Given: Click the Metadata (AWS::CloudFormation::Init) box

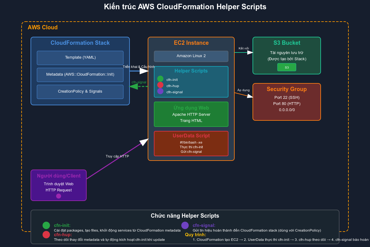Looking at the screenshot, I should (80, 75).
